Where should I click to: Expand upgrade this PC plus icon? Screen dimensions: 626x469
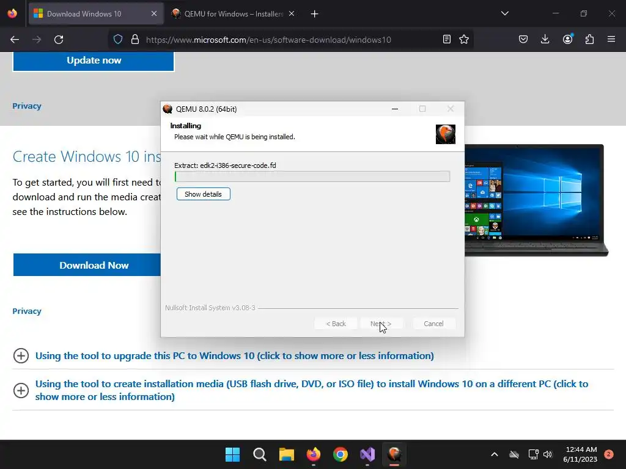[x=21, y=356]
